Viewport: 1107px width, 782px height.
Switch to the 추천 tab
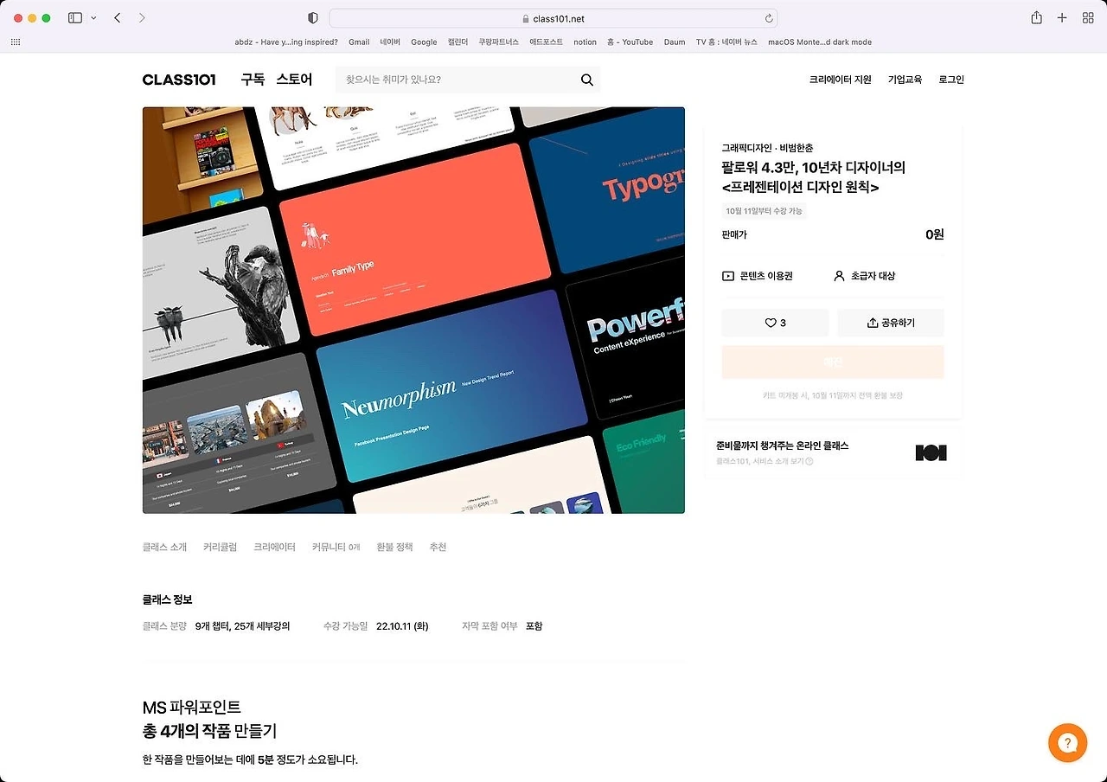(438, 548)
